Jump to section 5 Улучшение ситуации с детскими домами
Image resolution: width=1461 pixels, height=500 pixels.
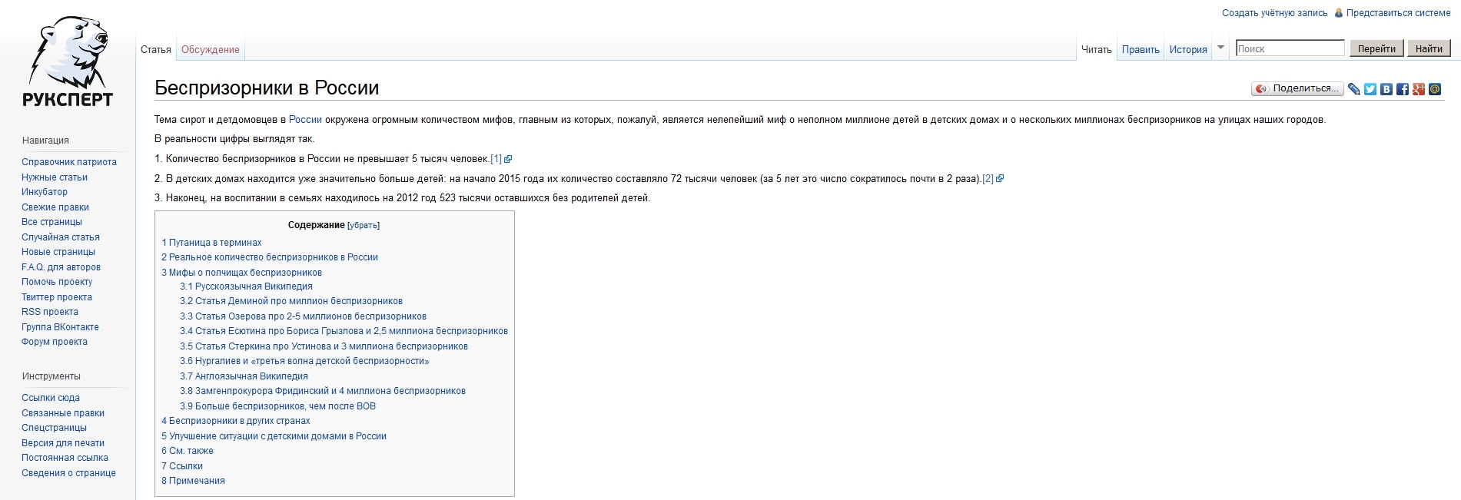274,436
